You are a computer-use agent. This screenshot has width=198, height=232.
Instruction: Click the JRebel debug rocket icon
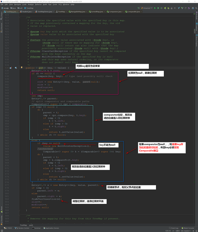coord(168,8)
